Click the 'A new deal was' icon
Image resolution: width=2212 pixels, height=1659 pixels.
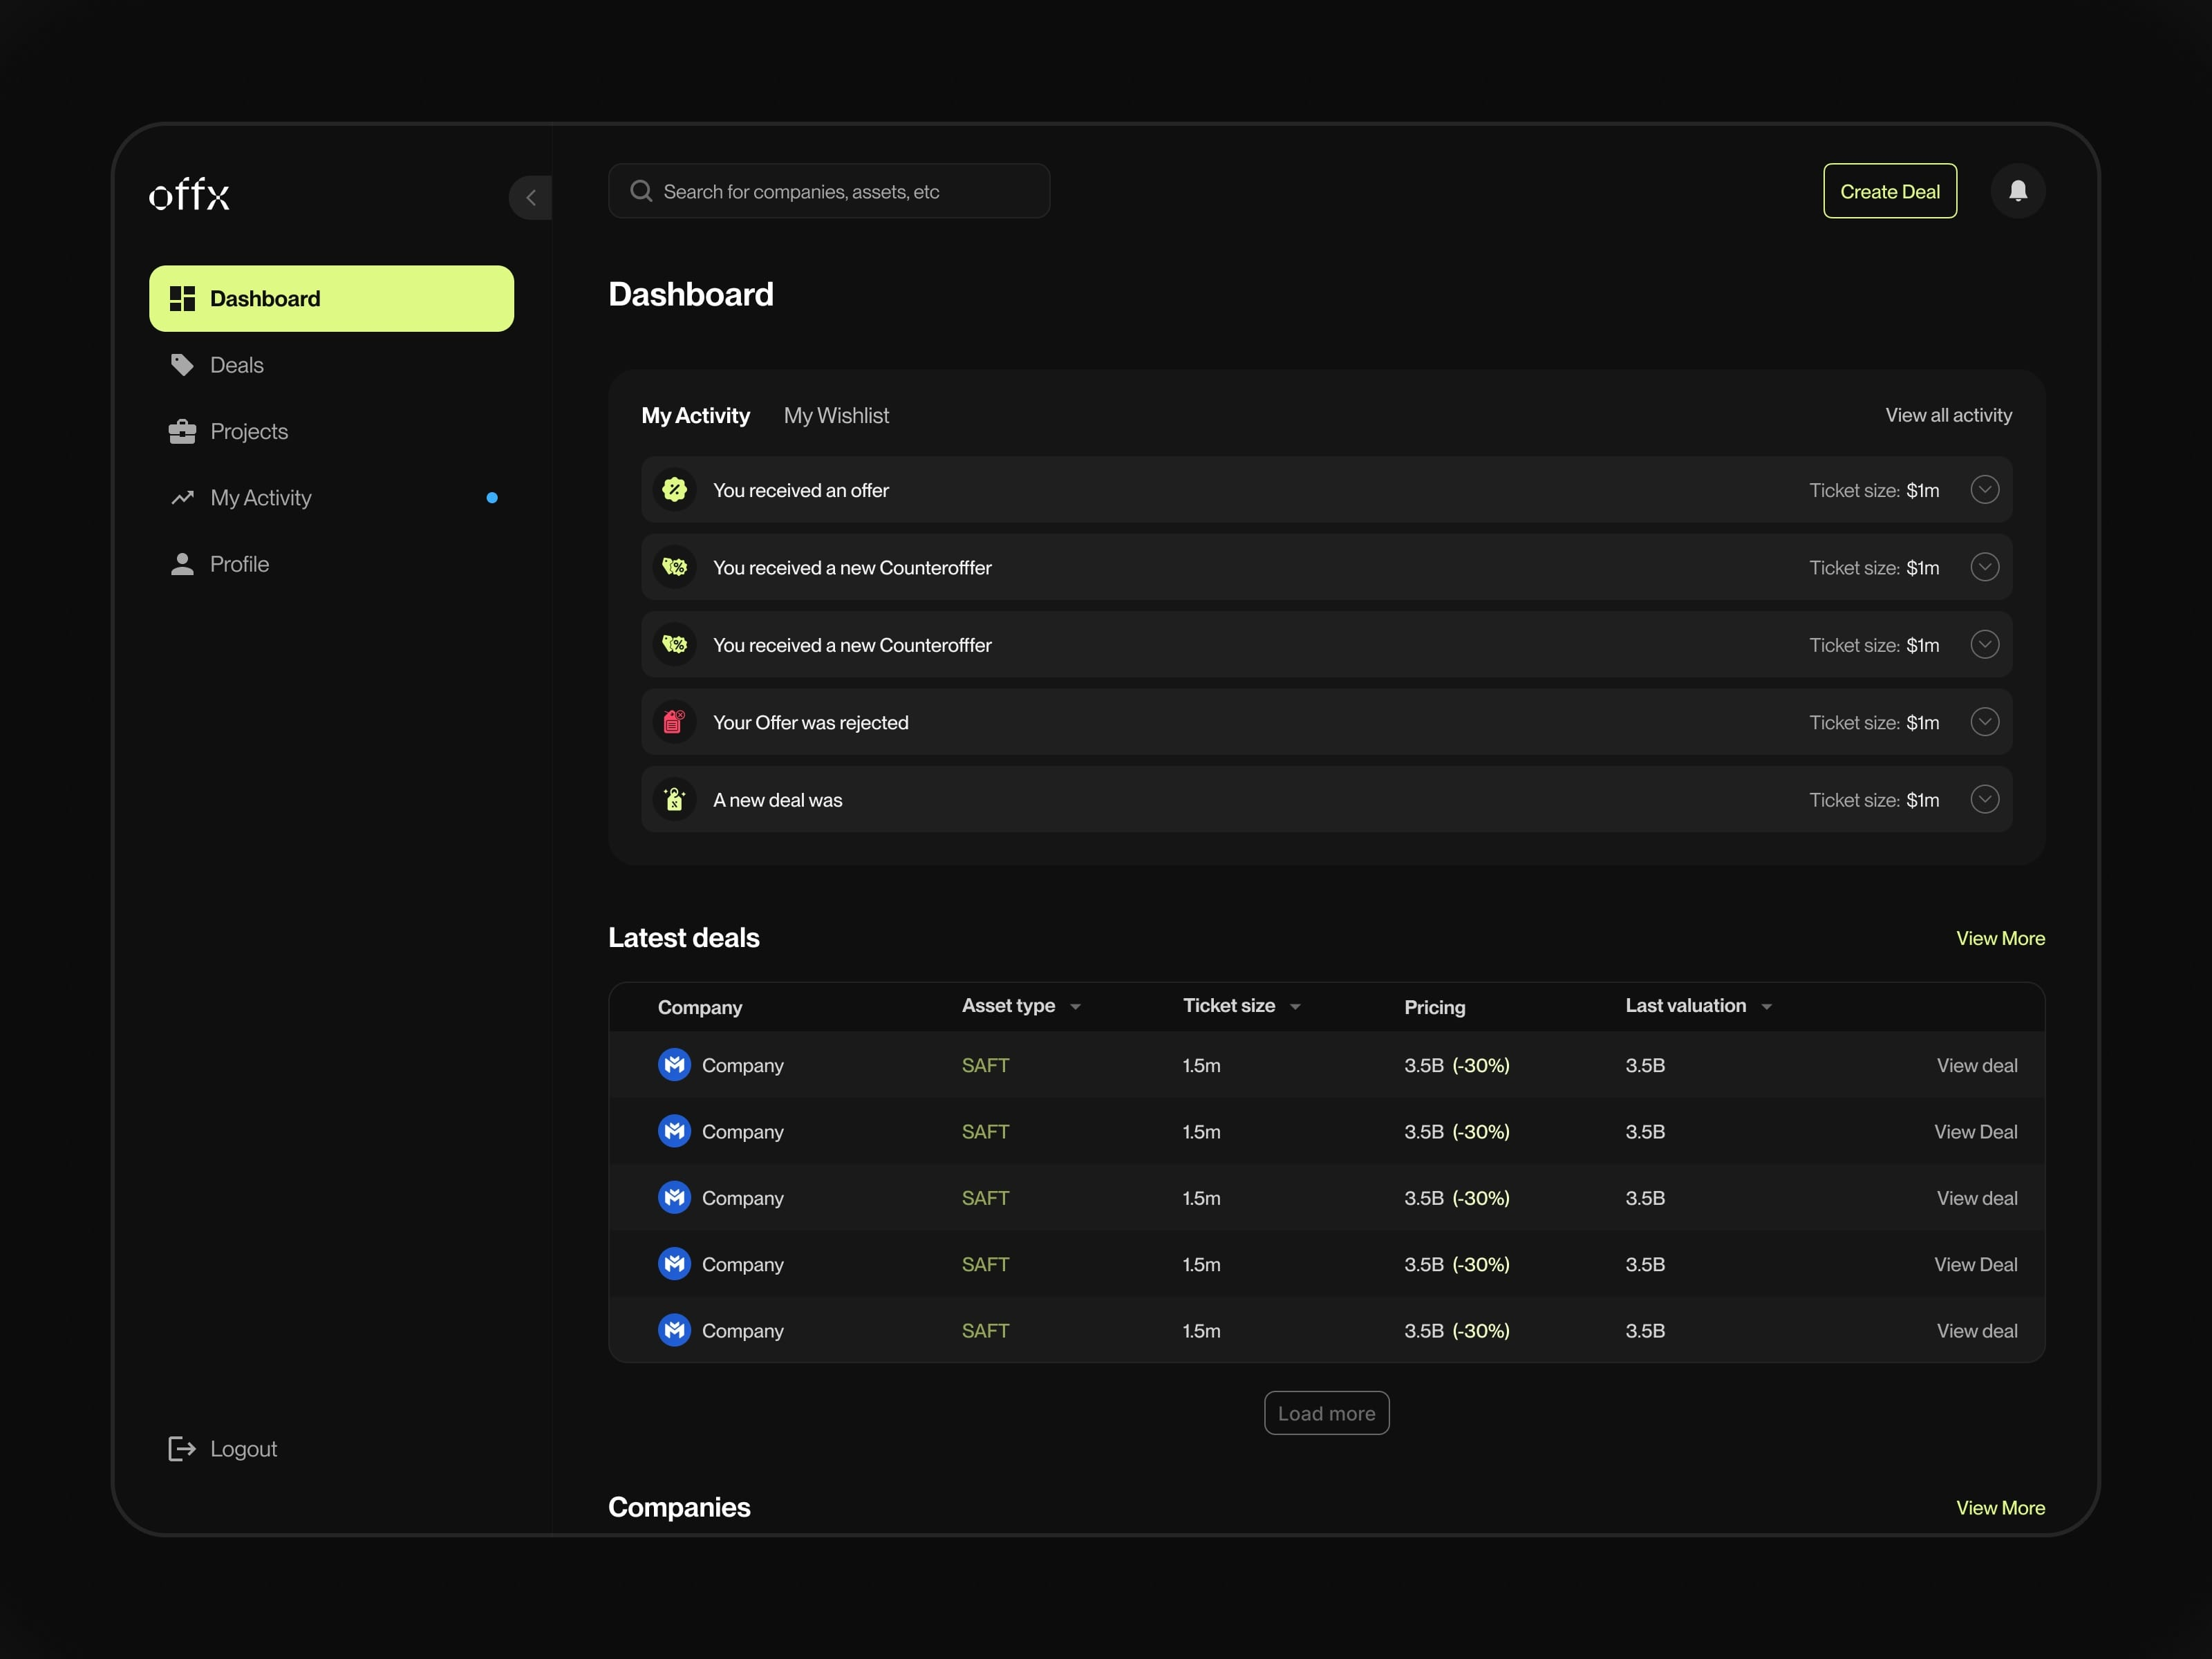click(675, 799)
